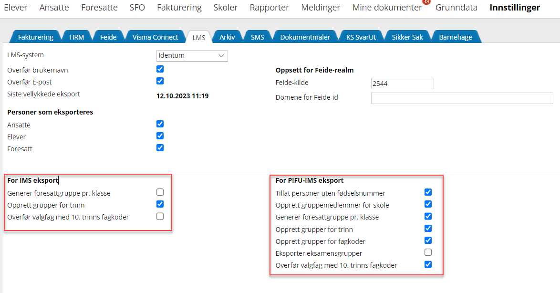Uncheck the Foresatt export checkbox
The height and width of the screenshot is (293, 560).
[x=160, y=148]
